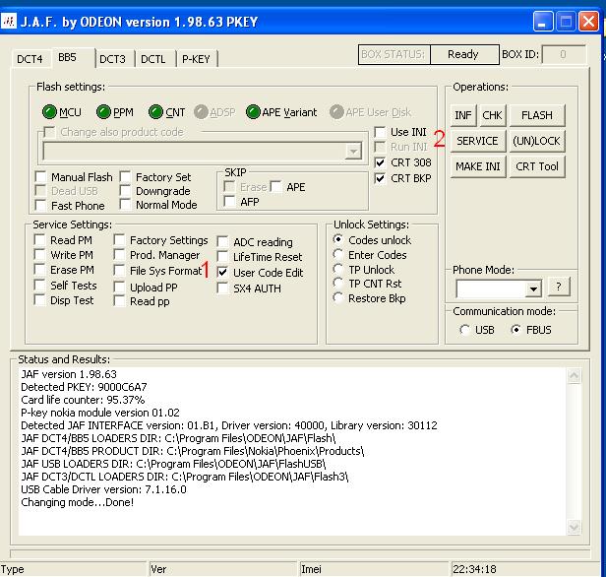Enable the Downgrade checkbox
606x577 pixels.
point(125,191)
